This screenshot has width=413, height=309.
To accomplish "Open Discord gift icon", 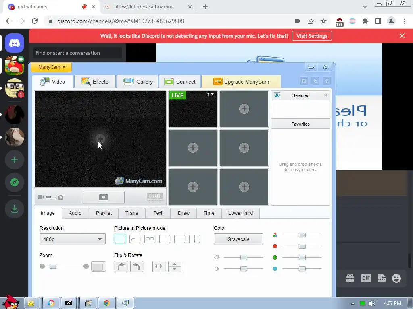I will click(x=350, y=278).
